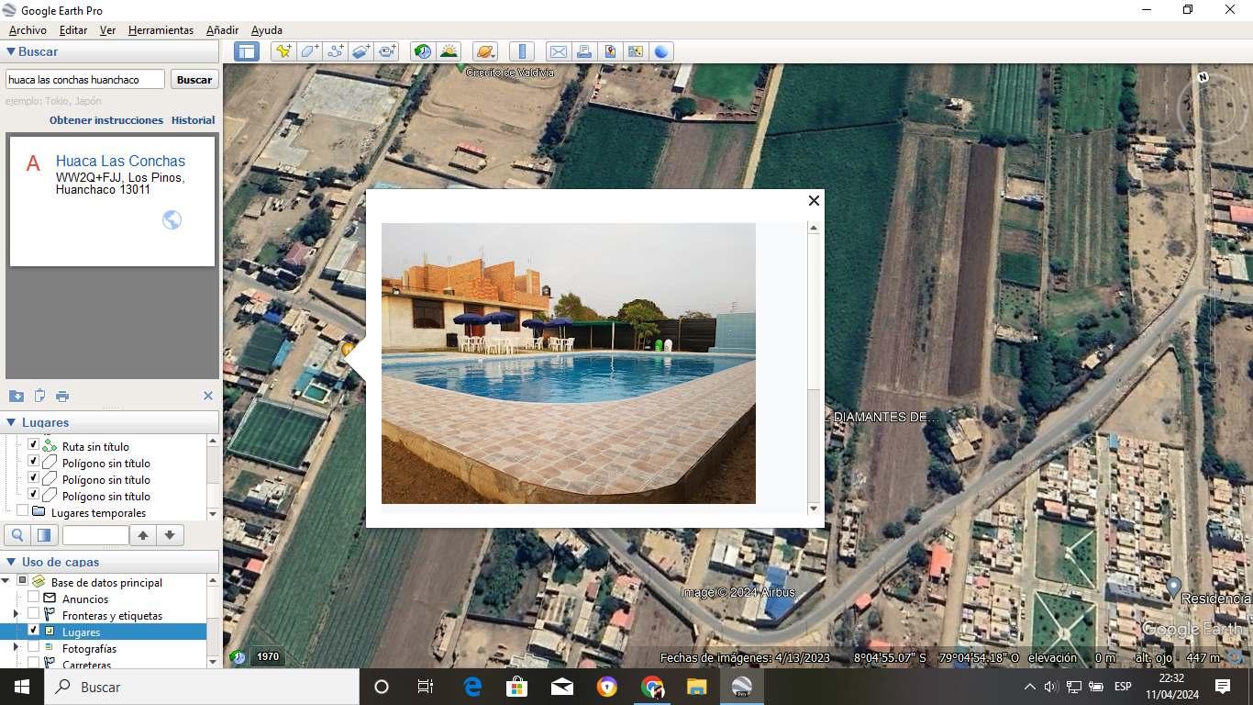Open the Editar menu
Screen dimensions: 1253x705
coord(73,30)
